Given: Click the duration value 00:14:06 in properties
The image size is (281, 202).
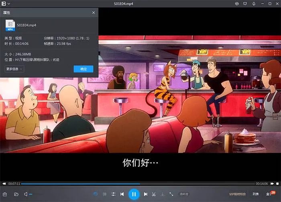Looking at the screenshot, I should pyautogui.click(x=22, y=44).
